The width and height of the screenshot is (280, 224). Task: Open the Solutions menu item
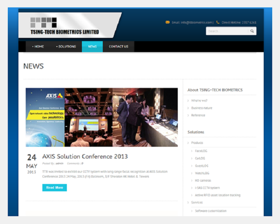66,47
